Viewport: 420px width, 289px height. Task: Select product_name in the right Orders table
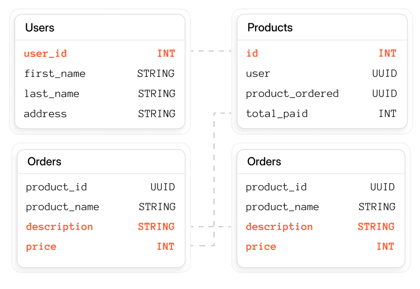pos(282,207)
